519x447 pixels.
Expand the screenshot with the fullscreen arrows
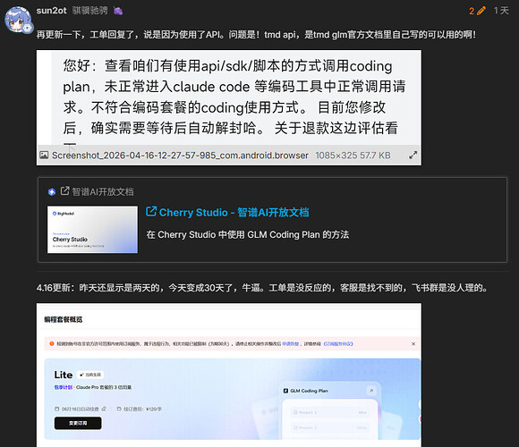(x=413, y=155)
